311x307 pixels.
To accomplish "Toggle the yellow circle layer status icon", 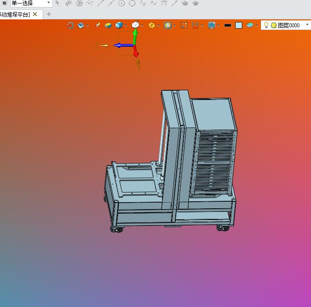I will pyautogui.click(x=274, y=26).
